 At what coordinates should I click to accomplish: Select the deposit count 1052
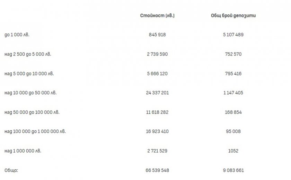(x=233, y=151)
